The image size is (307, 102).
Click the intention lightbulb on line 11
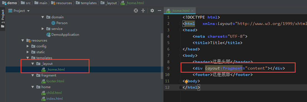click(186, 81)
